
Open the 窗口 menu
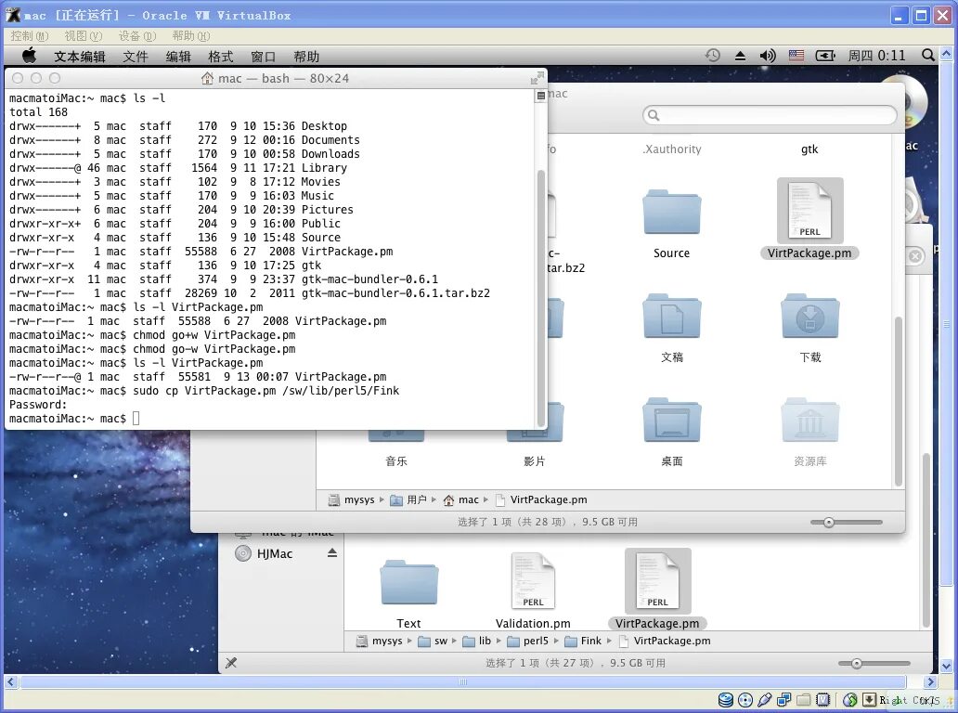coord(264,57)
